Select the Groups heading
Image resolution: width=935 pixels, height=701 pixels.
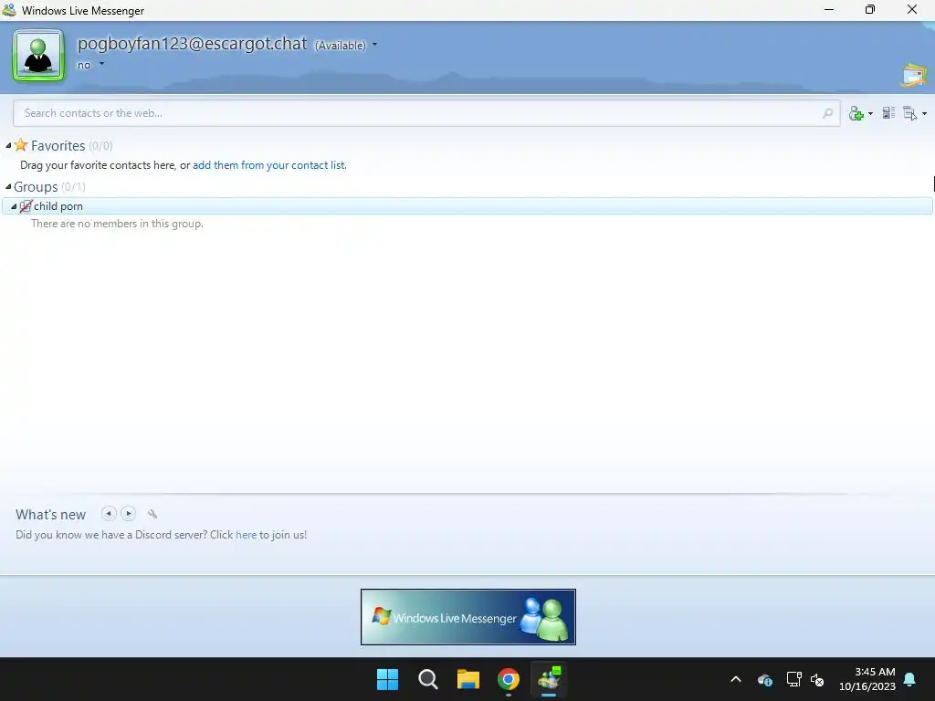(36, 186)
